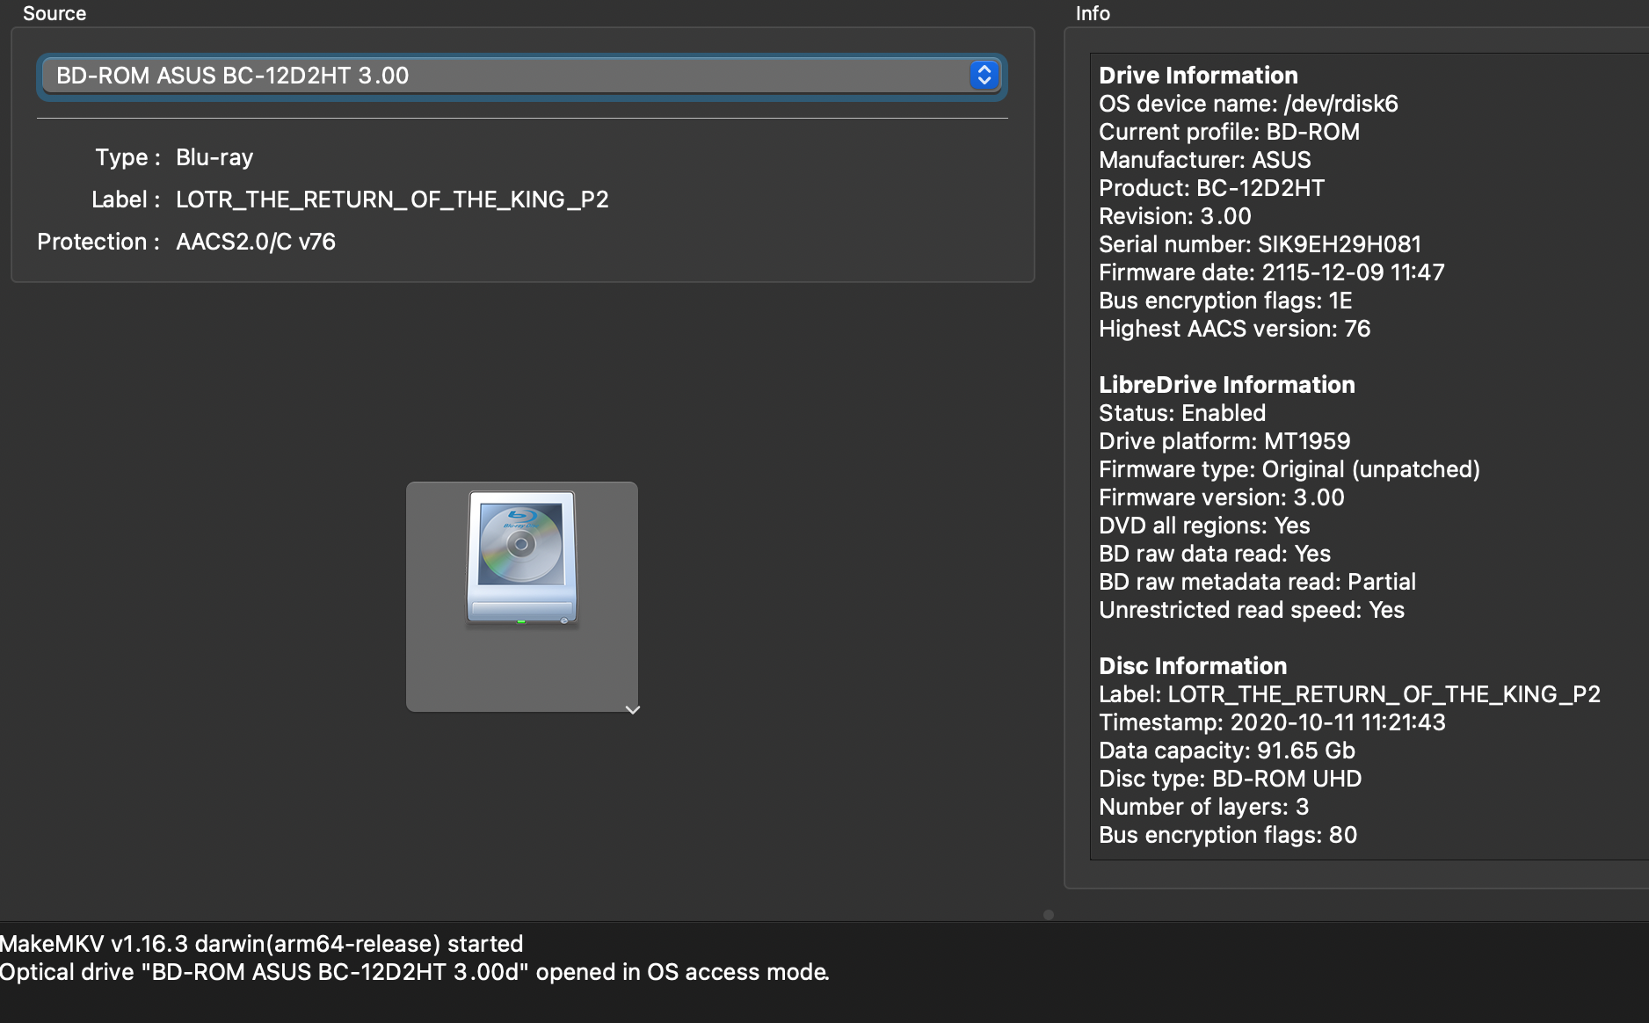1649x1023 pixels.
Task: Click the 'MakeMKV v1.16.3' started log line
Action: 261,944
